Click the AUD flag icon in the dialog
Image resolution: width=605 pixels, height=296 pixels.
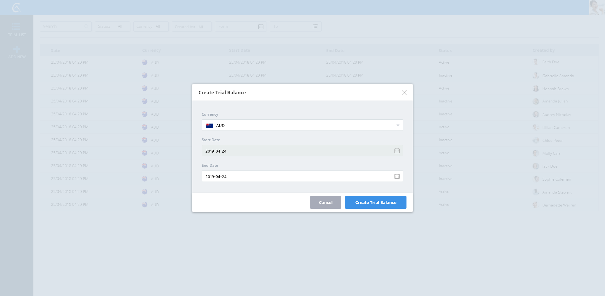click(x=209, y=125)
